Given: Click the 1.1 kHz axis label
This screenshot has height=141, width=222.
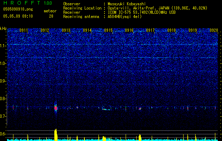Looking at the screenshot, I should 3,46.
